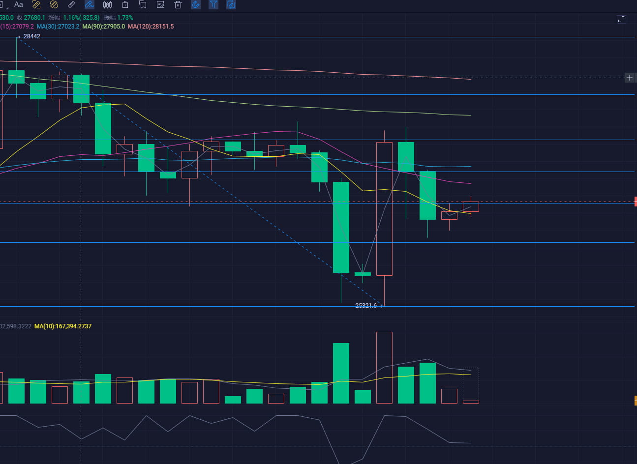This screenshot has height=464, width=637.
Task: Click the plus button on price scale
Action: tap(629, 77)
